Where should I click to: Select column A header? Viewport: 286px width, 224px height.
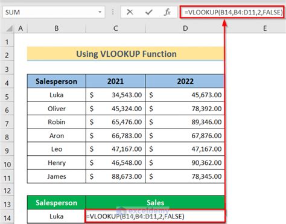pyautogui.click(x=21, y=28)
